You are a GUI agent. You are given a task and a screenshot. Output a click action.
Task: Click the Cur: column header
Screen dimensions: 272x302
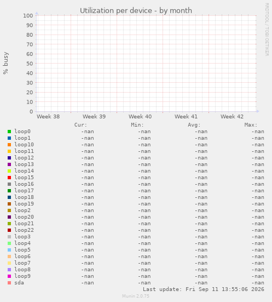tap(81, 125)
